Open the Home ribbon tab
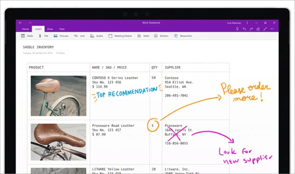295x174 pixels. click(25, 29)
